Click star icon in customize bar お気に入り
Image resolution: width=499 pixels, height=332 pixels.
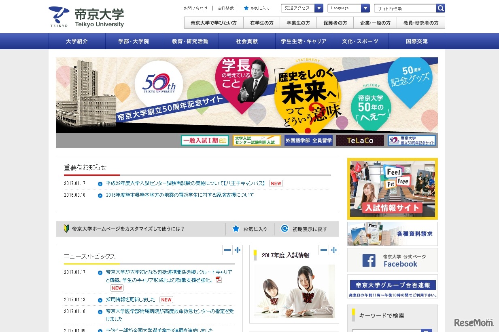point(236,229)
